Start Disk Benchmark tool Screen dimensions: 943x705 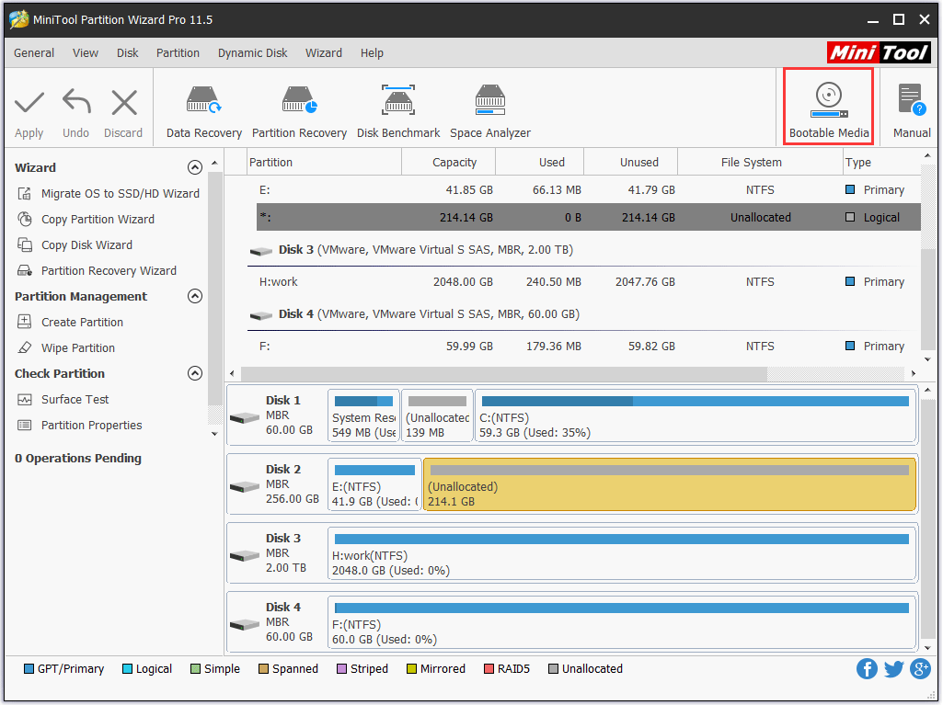tap(398, 112)
